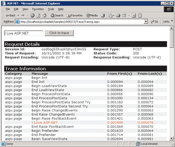Open the Media toolbar button
175x147 pixels.
click(x=92, y=16)
